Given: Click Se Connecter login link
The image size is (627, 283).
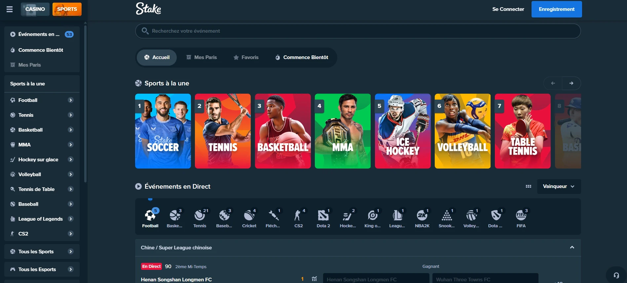Looking at the screenshot, I should (508, 9).
